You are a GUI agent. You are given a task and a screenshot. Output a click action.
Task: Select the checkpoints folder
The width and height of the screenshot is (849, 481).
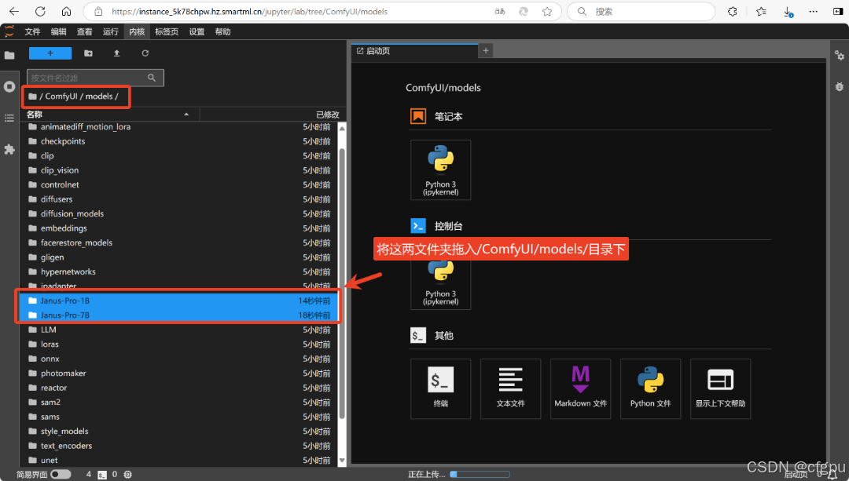tap(178, 141)
